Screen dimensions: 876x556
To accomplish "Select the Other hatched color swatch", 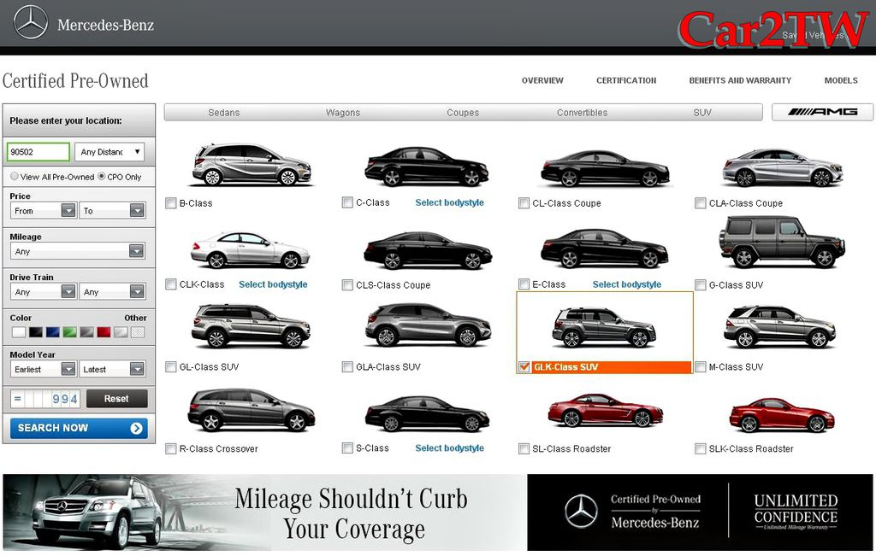I will (138, 332).
